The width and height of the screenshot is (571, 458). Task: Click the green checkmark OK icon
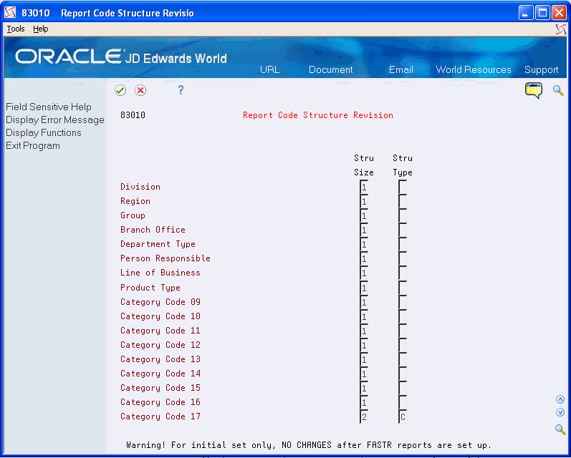(x=120, y=90)
